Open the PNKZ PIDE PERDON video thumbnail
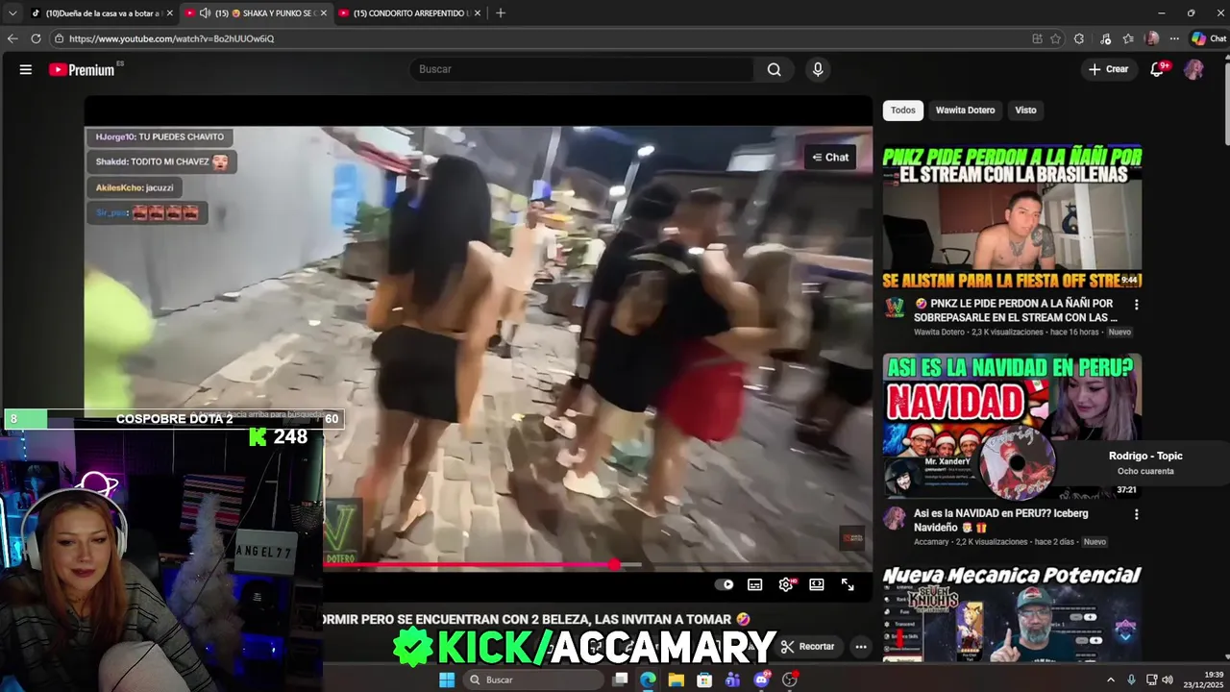The height and width of the screenshot is (692, 1230). click(1012, 217)
